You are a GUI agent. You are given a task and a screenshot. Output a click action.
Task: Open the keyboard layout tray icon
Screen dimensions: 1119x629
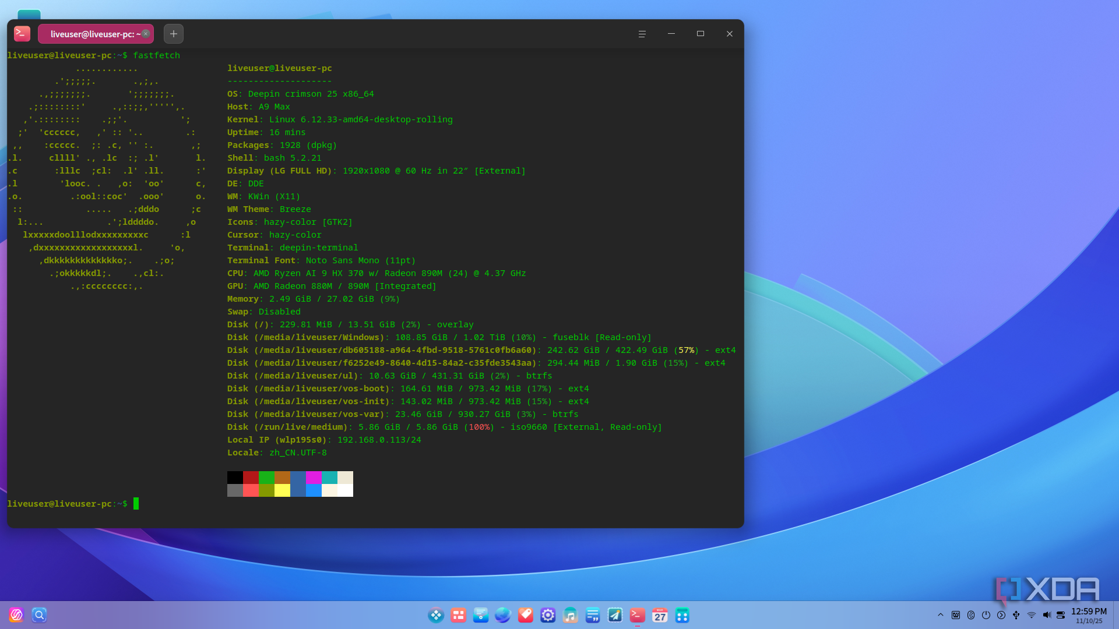point(956,615)
